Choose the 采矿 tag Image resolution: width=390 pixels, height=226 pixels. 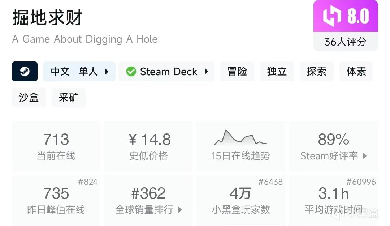[68, 97]
